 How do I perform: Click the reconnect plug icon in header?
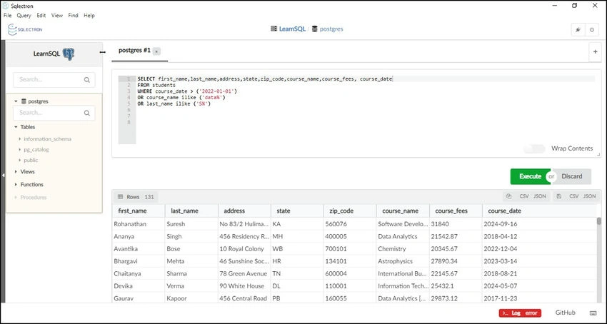[578, 30]
